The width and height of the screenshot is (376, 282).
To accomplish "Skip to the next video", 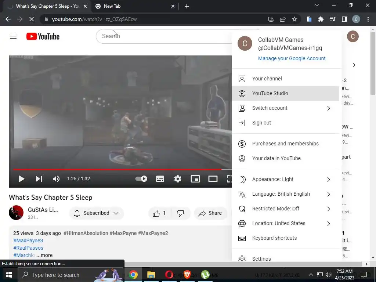I will click(39, 179).
